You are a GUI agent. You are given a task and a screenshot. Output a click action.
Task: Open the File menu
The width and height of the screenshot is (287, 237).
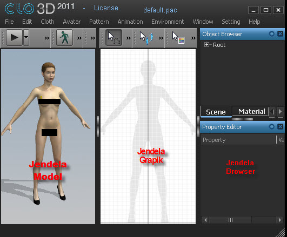click(x=9, y=22)
